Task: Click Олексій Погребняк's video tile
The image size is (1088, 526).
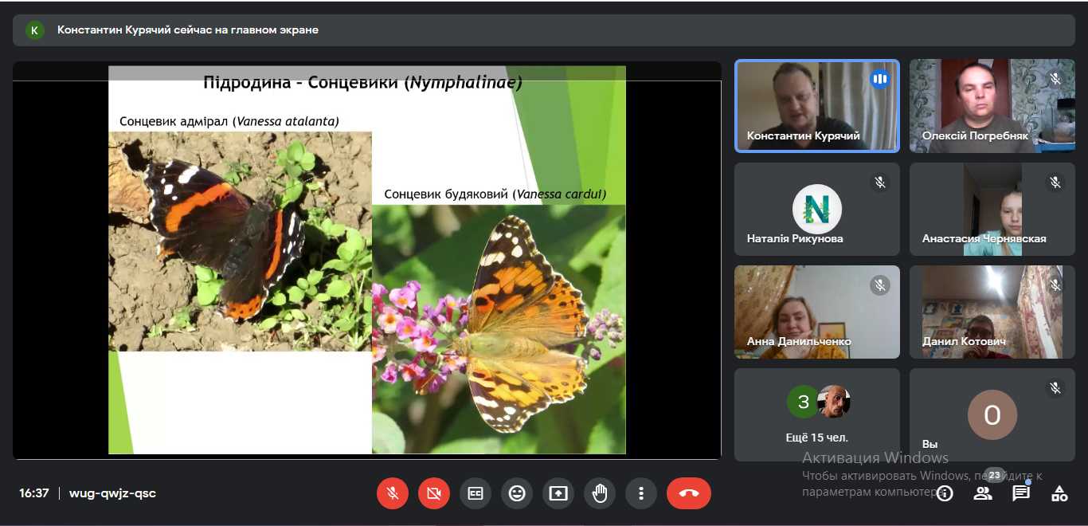Action: coord(992,105)
